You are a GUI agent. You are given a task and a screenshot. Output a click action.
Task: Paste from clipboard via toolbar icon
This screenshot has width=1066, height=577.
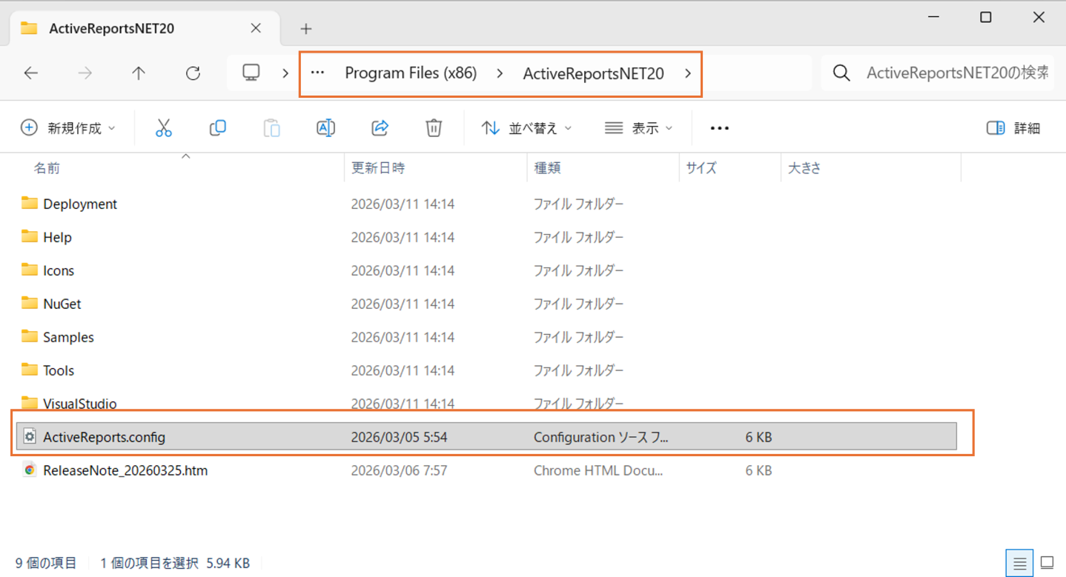(271, 127)
